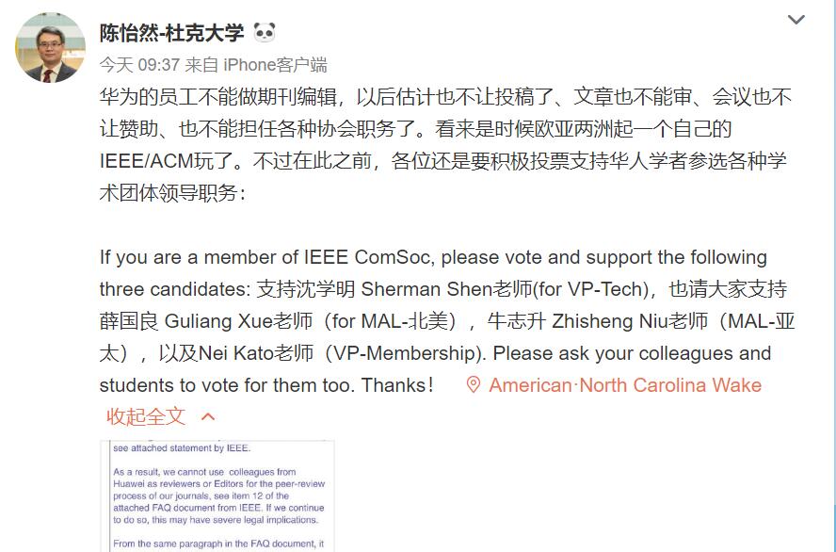Click the 'From the same paragraph in the FAQ' line
The width and height of the screenshot is (836, 552).
click(x=218, y=544)
